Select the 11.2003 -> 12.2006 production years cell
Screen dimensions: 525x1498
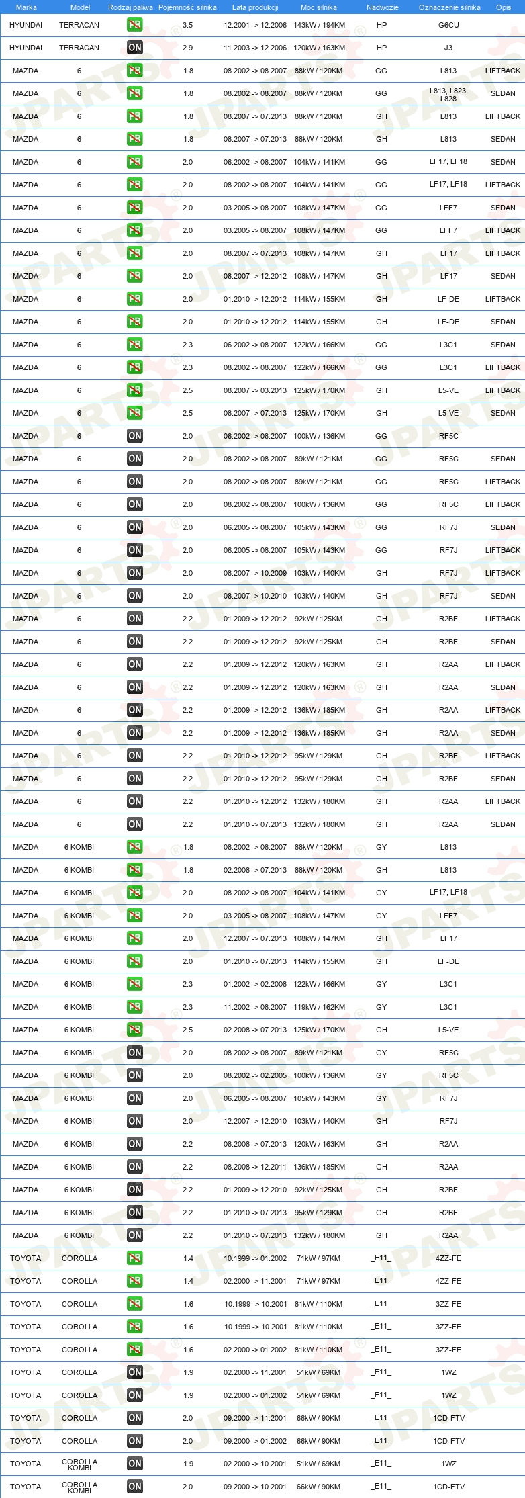click(x=255, y=48)
